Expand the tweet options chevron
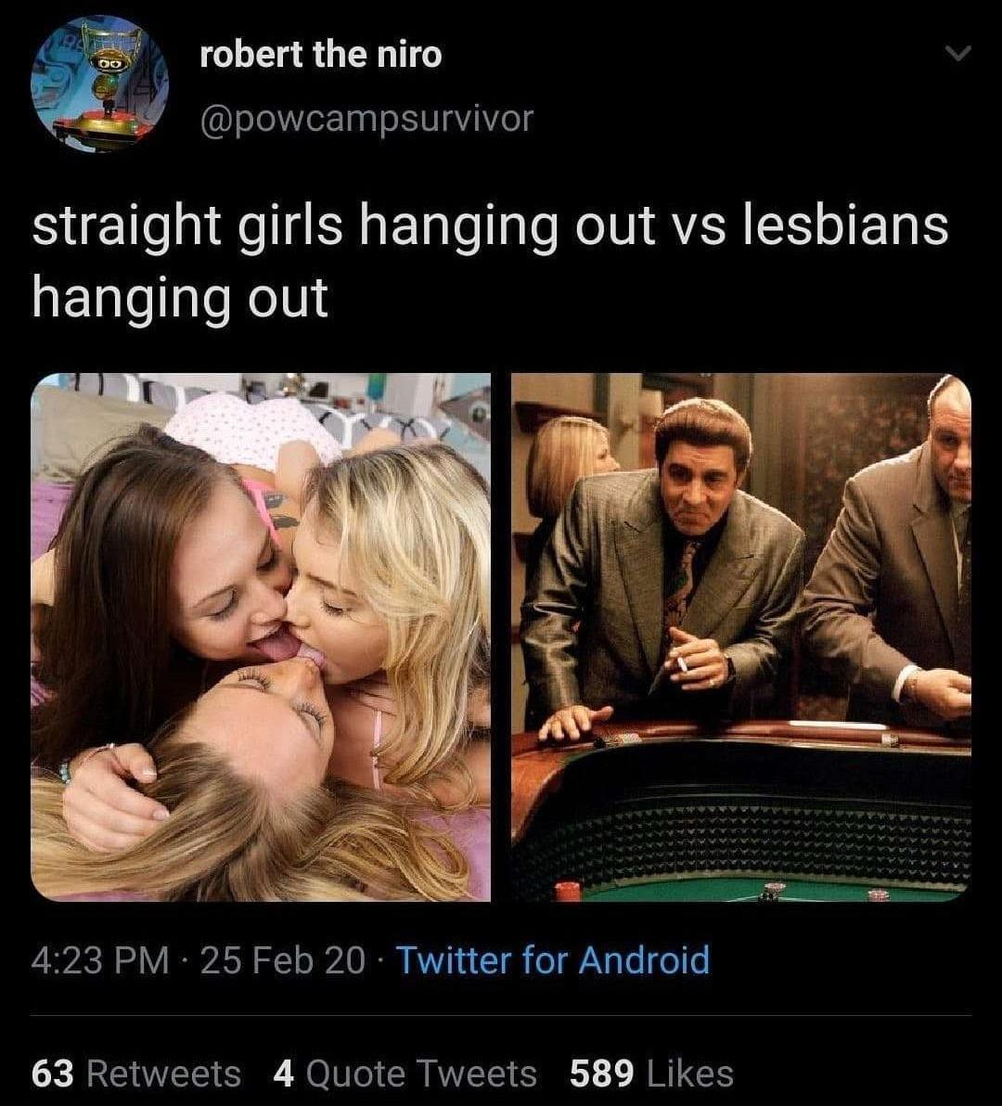The width and height of the screenshot is (1002, 1106). [957, 53]
